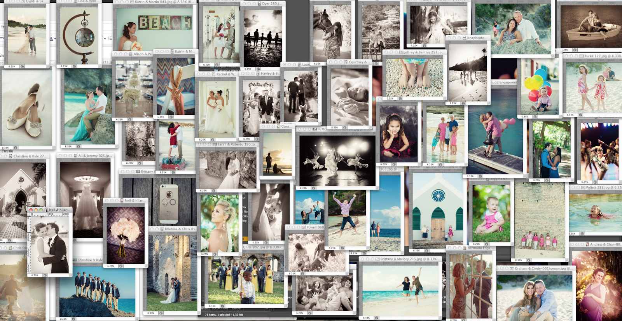Activate the Bermuda Enga window title bar
The height and width of the screenshot is (321, 622).
471,248
